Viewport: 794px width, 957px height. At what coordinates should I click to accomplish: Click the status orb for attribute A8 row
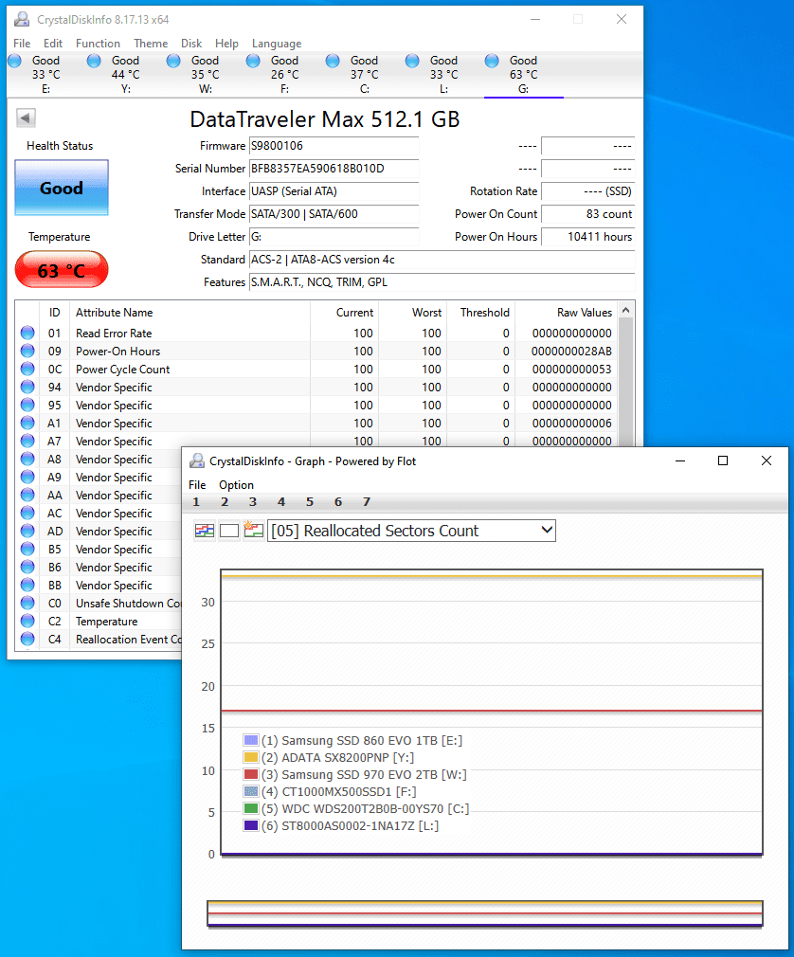[x=27, y=459]
